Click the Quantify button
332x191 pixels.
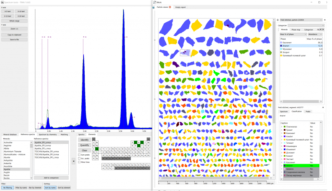point(84,145)
